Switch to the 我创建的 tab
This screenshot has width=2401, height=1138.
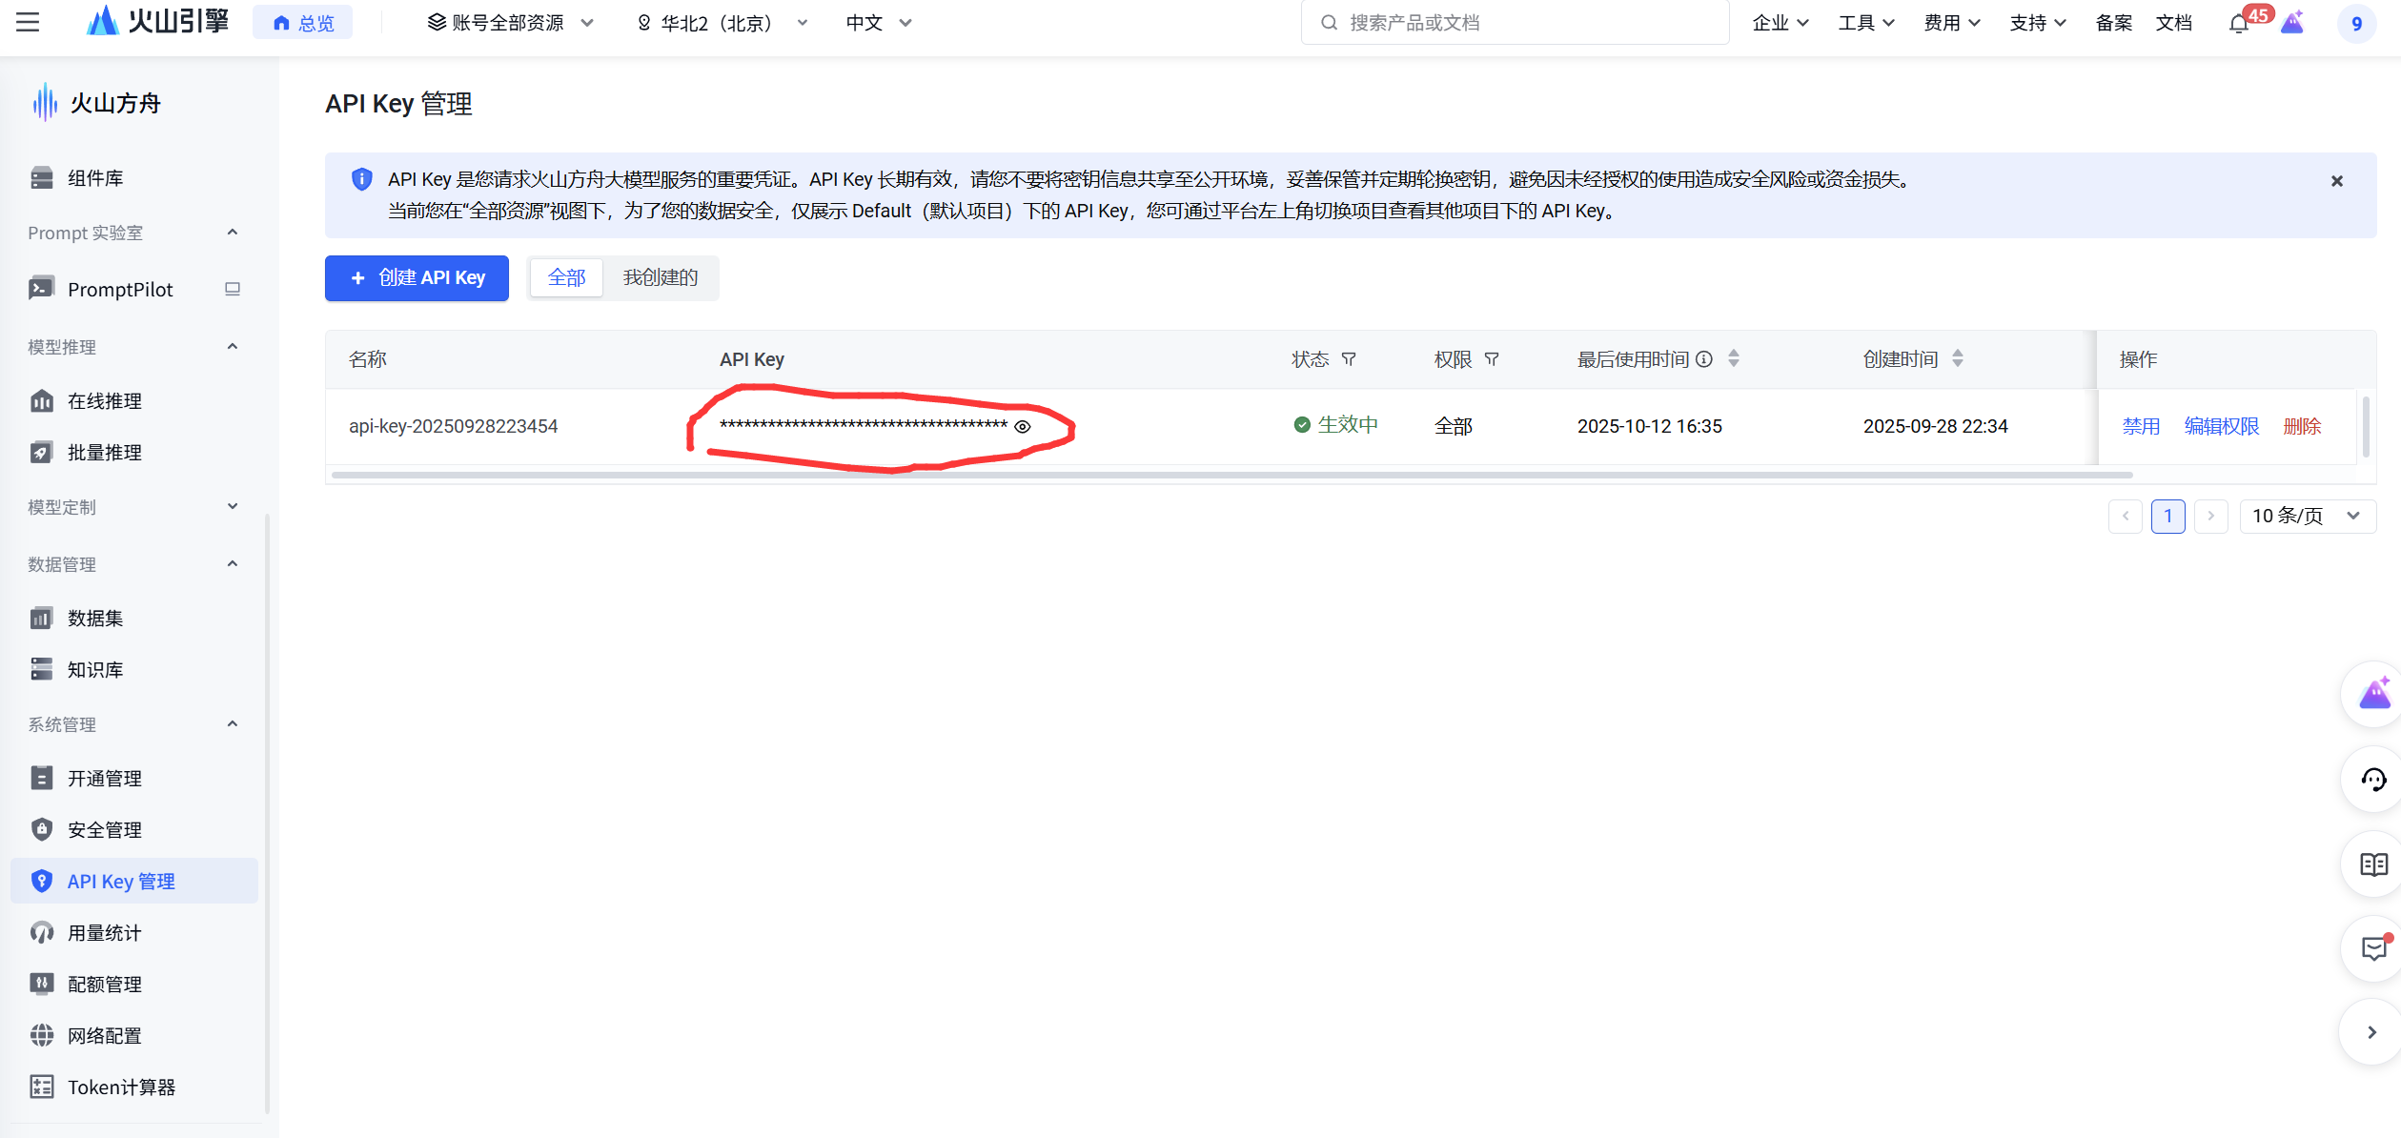(660, 277)
